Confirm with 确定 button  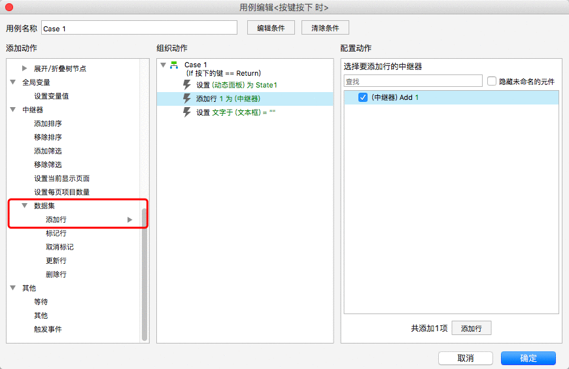(x=528, y=358)
